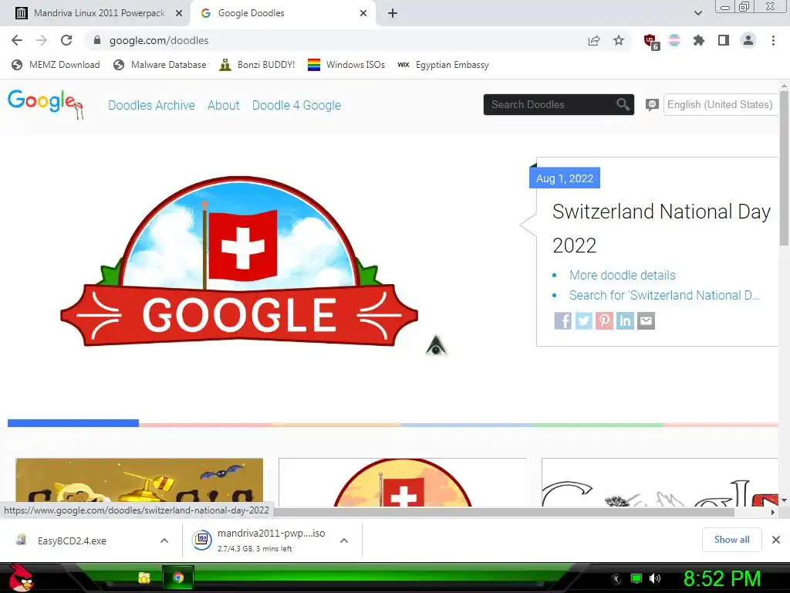Open the yellow bat doodle thumbnail
Screen dimensions: 790x593
click(x=140, y=482)
